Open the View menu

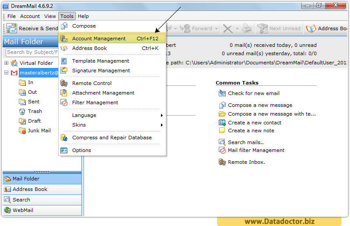pos(50,16)
